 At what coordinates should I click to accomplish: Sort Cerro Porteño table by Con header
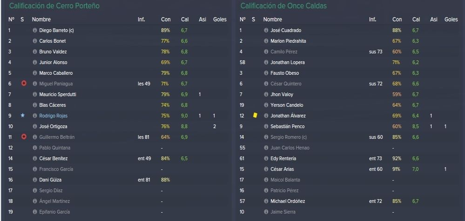click(x=166, y=19)
